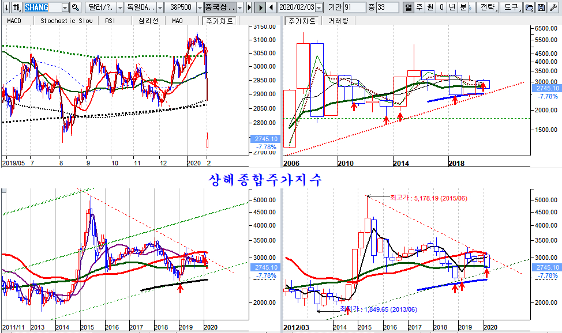
Task: Select the 달러/?. quick button
Action: (x=101, y=7)
